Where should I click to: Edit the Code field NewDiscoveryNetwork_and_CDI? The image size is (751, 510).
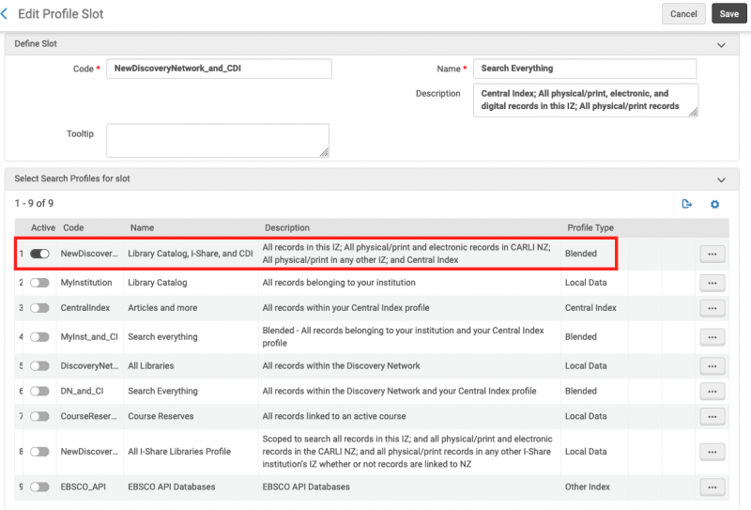coord(219,69)
